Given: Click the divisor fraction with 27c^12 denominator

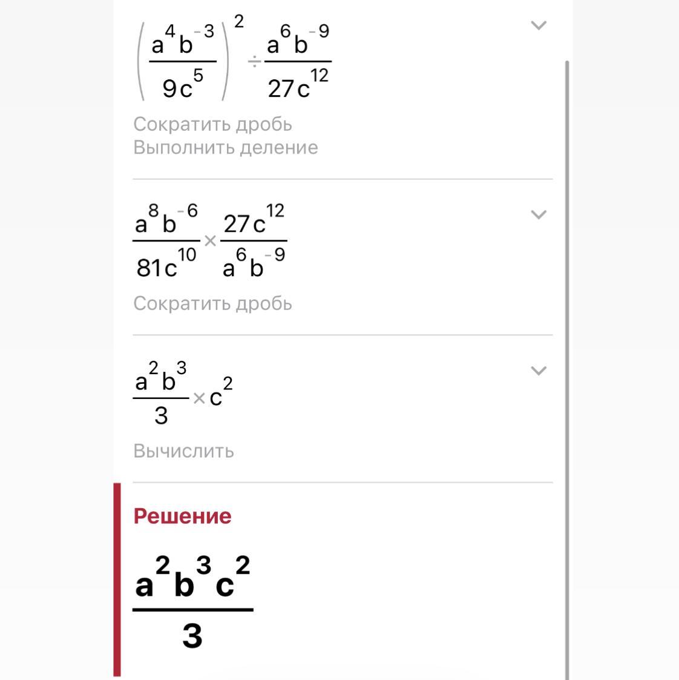Looking at the screenshot, I should tap(298, 62).
